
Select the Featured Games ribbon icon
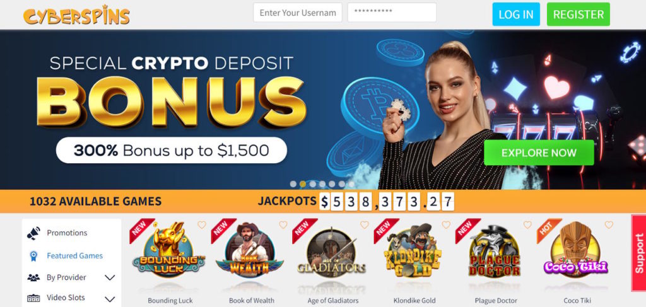[x=33, y=256]
